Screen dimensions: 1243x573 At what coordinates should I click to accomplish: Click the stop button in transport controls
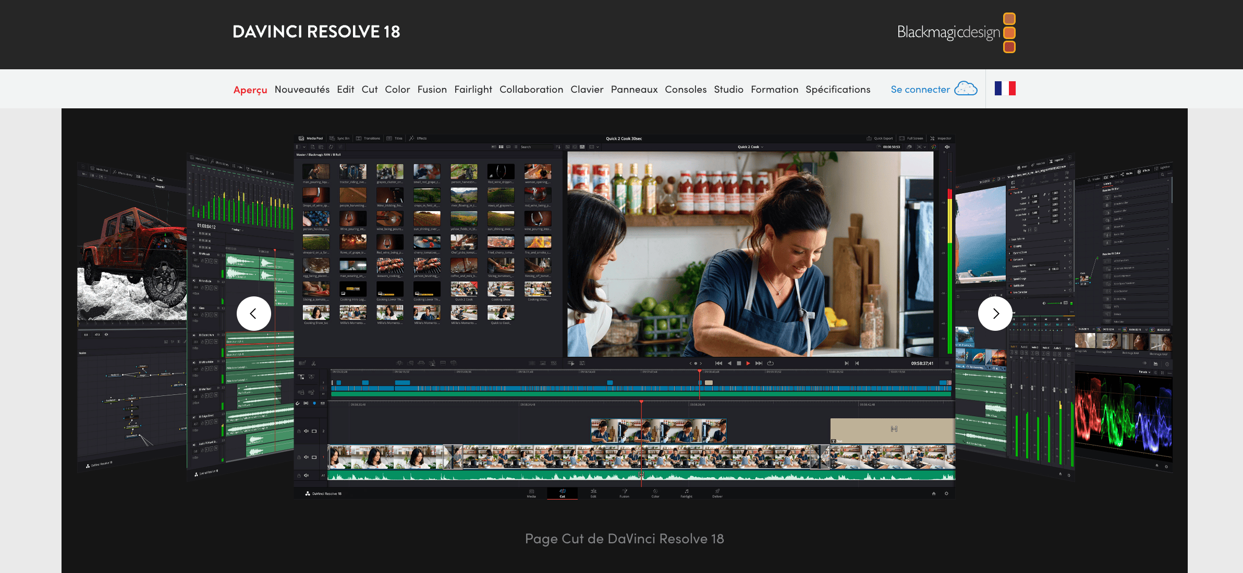point(738,363)
